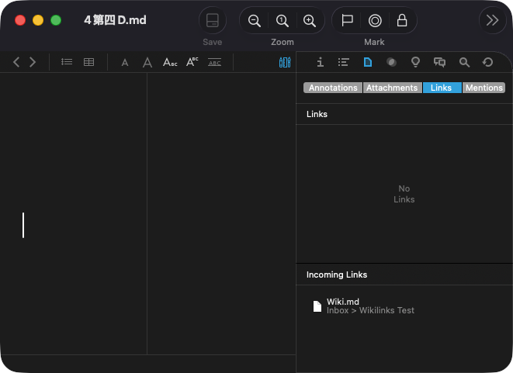Open incoming link Wiki.md

[x=343, y=302]
